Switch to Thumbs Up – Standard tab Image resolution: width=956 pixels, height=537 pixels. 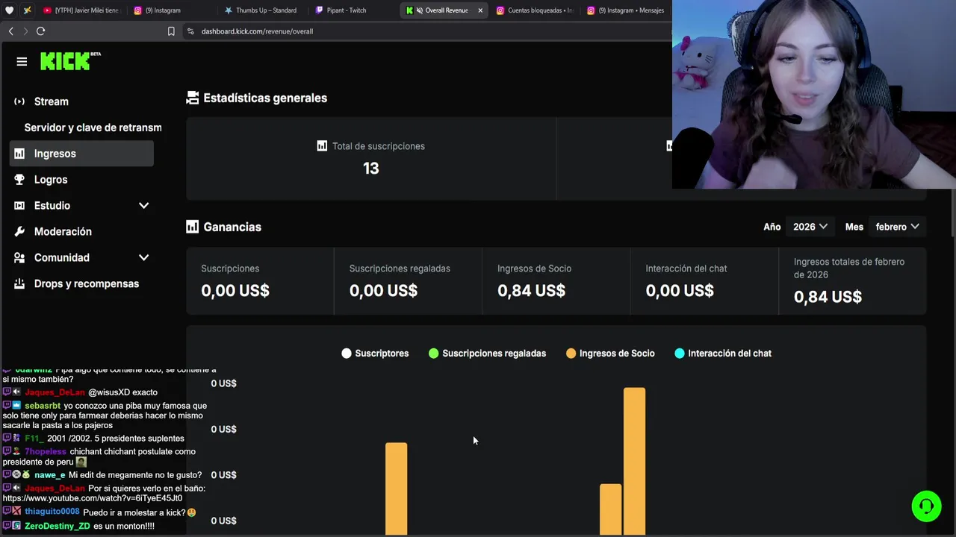pyautogui.click(x=261, y=10)
